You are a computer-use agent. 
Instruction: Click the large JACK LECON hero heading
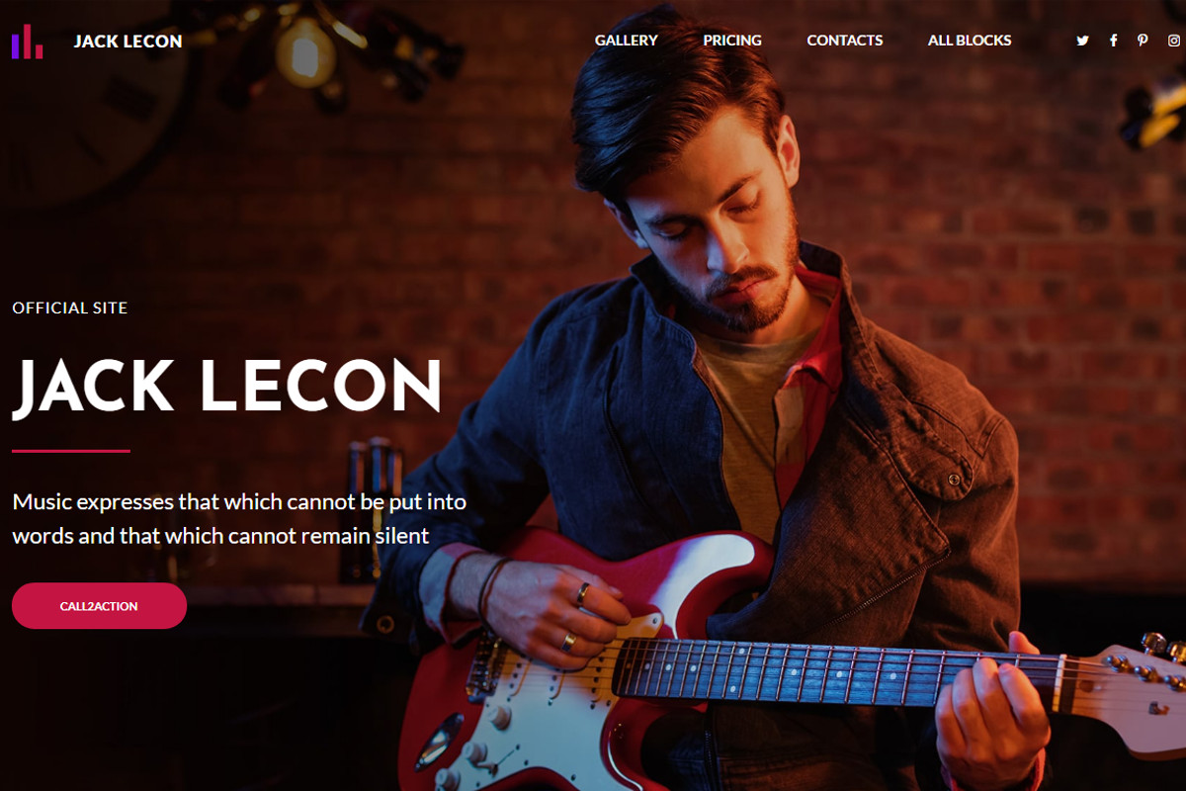pos(226,386)
